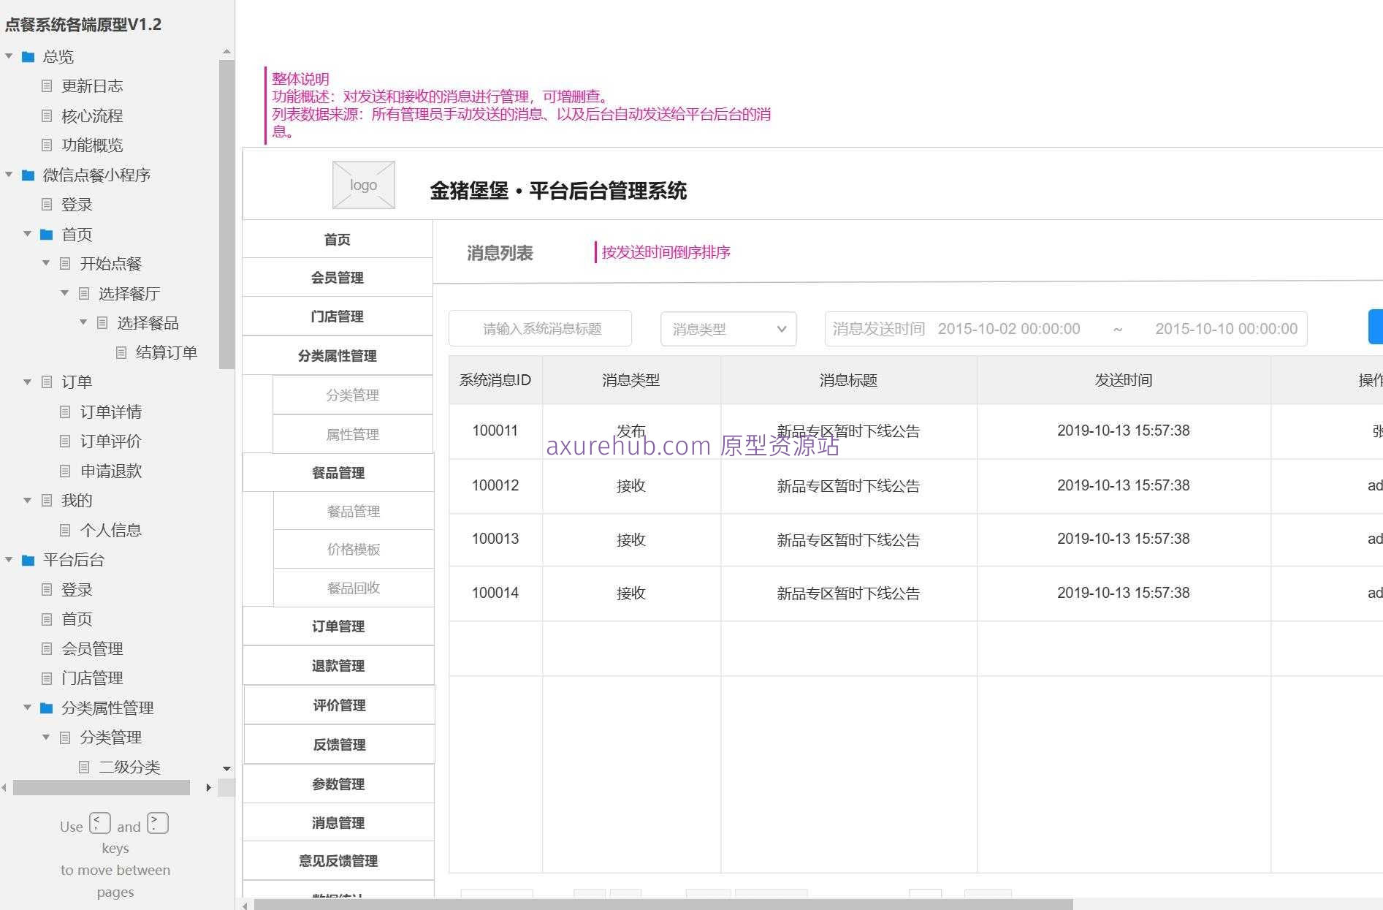Open 更新日志 page in tree
1383x910 pixels.
(92, 86)
